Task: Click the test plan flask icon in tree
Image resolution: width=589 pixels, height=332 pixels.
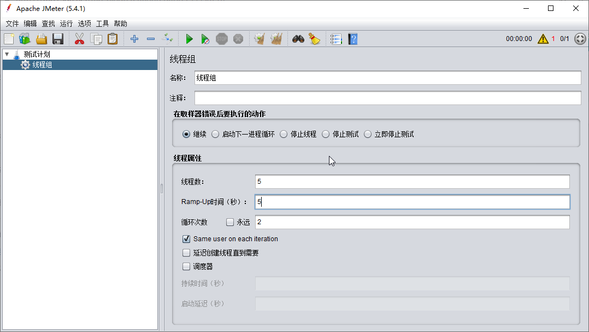Action: coord(16,55)
